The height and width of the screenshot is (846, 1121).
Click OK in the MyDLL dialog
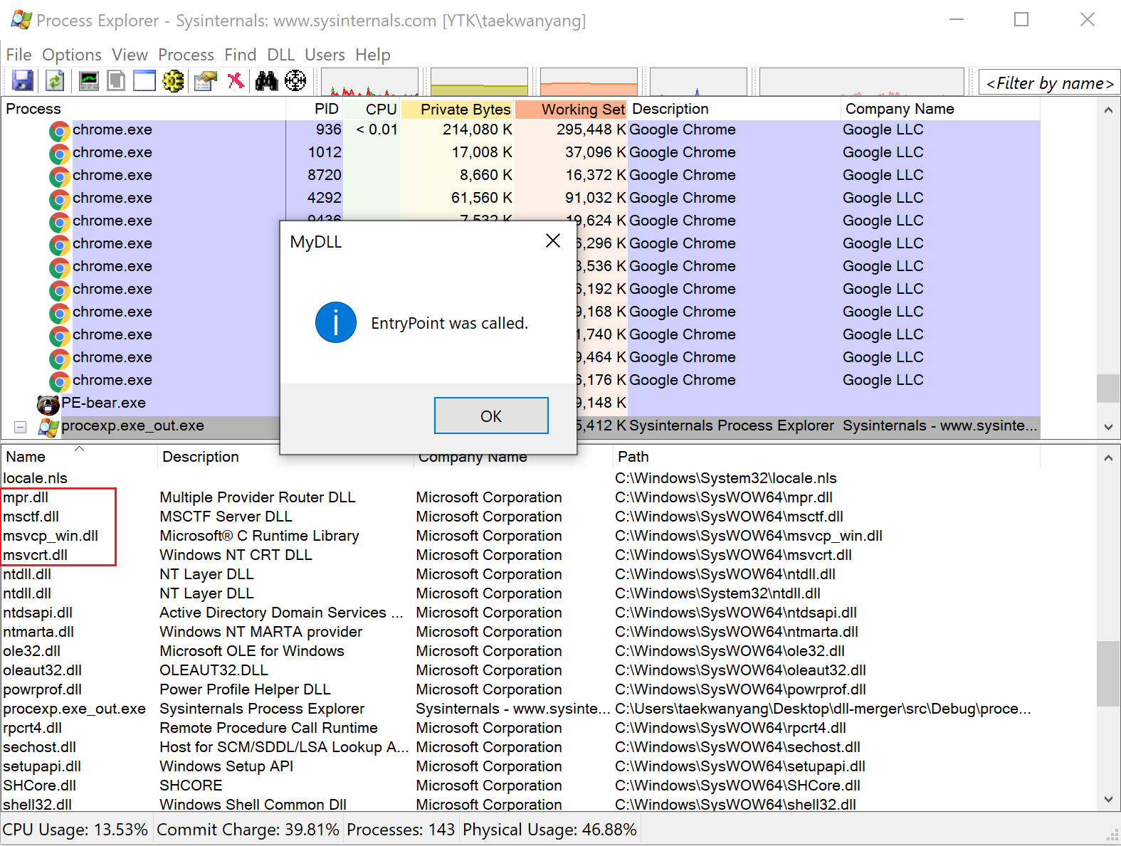coord(491,416)
